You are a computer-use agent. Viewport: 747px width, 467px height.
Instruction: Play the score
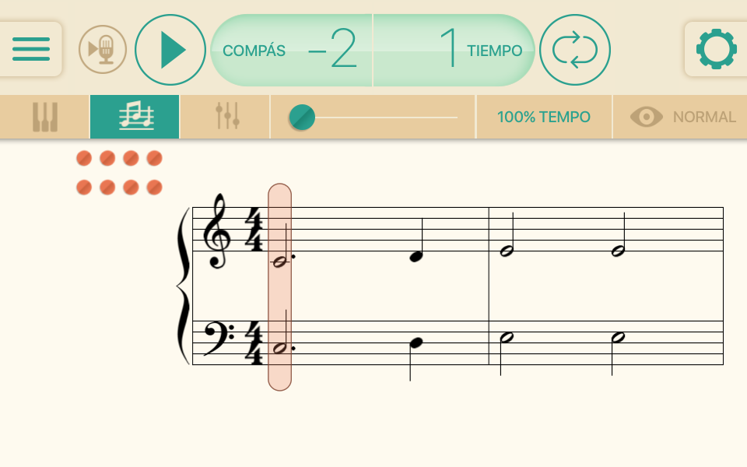click(170, 50)
